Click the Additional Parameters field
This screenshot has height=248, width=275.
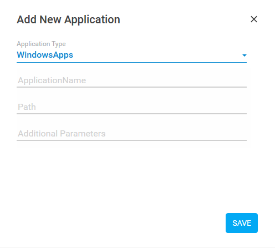click(131, 134)
